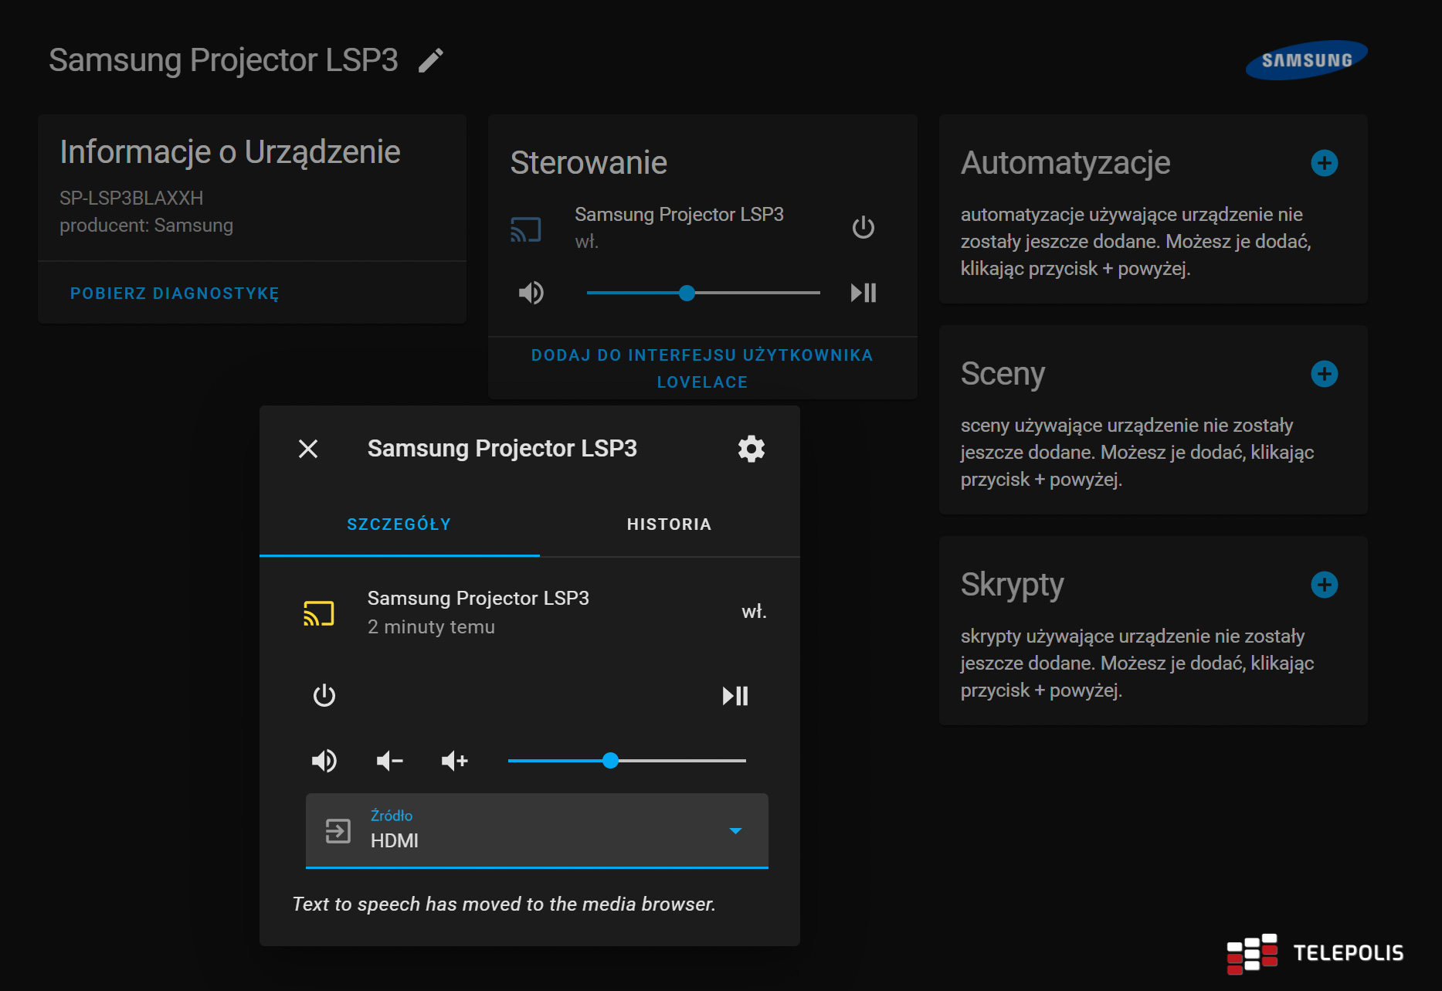Open the Źródło HDMI source dropdown
This screenshot has width=1442, height=991.
[537, 830]
